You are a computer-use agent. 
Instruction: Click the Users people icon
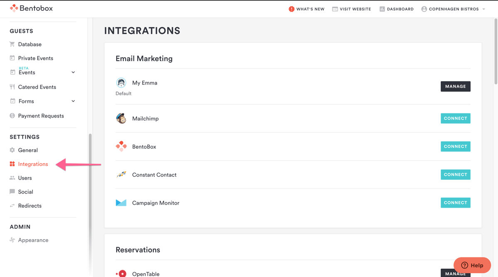(12, 178)
